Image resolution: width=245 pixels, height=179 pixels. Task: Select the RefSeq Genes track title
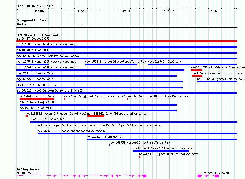coord(28,169)
